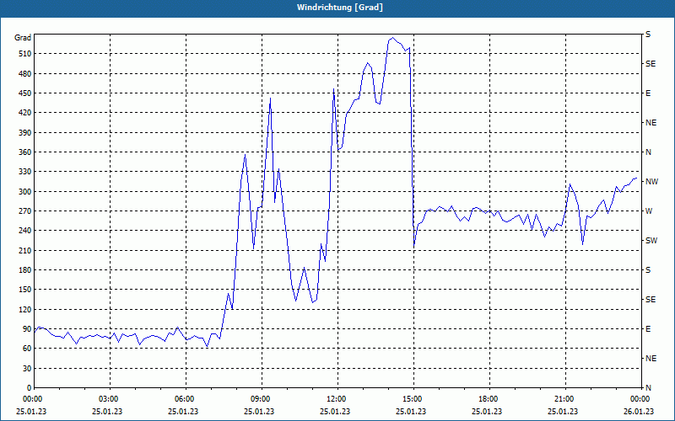Select the 120 value on the Grad axis
Image resolution: width=675 pixels, height=421 pixels.
[x=24, y=309]
